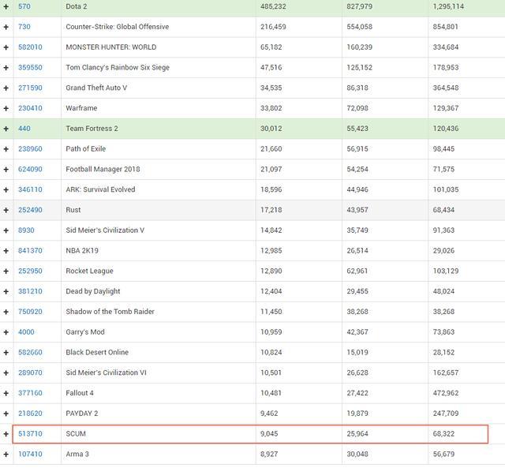Click the 364,548 value for Grand Theft Auto V
This screenshot has width=505, height=468.
(x=446, y=88)
